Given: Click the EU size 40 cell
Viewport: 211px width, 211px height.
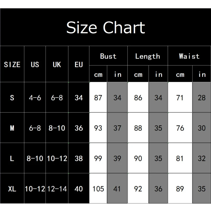Looking at the screenshot, I should [x=79, y=189].
